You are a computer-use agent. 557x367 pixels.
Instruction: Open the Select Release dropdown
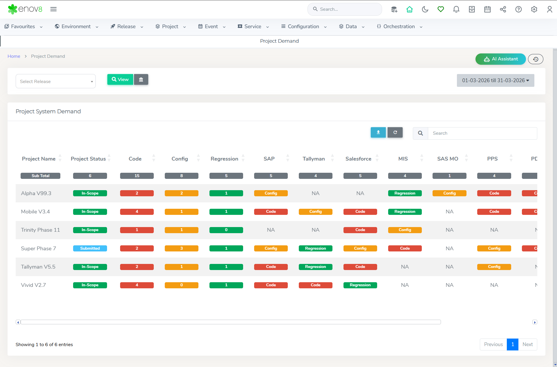pos(56,81)
